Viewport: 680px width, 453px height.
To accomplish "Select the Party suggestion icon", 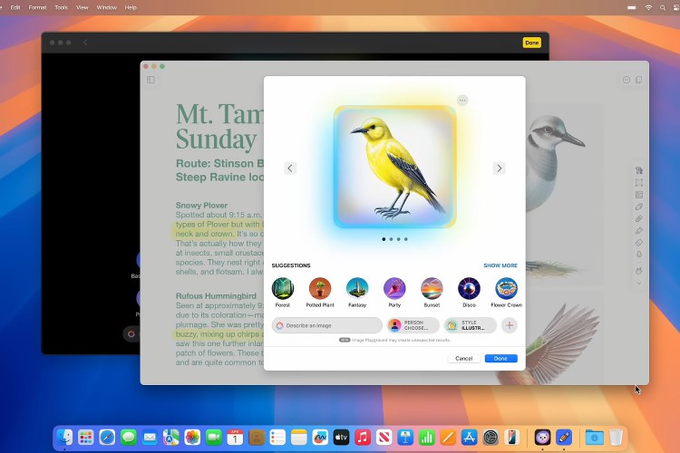I will [394, 288].
